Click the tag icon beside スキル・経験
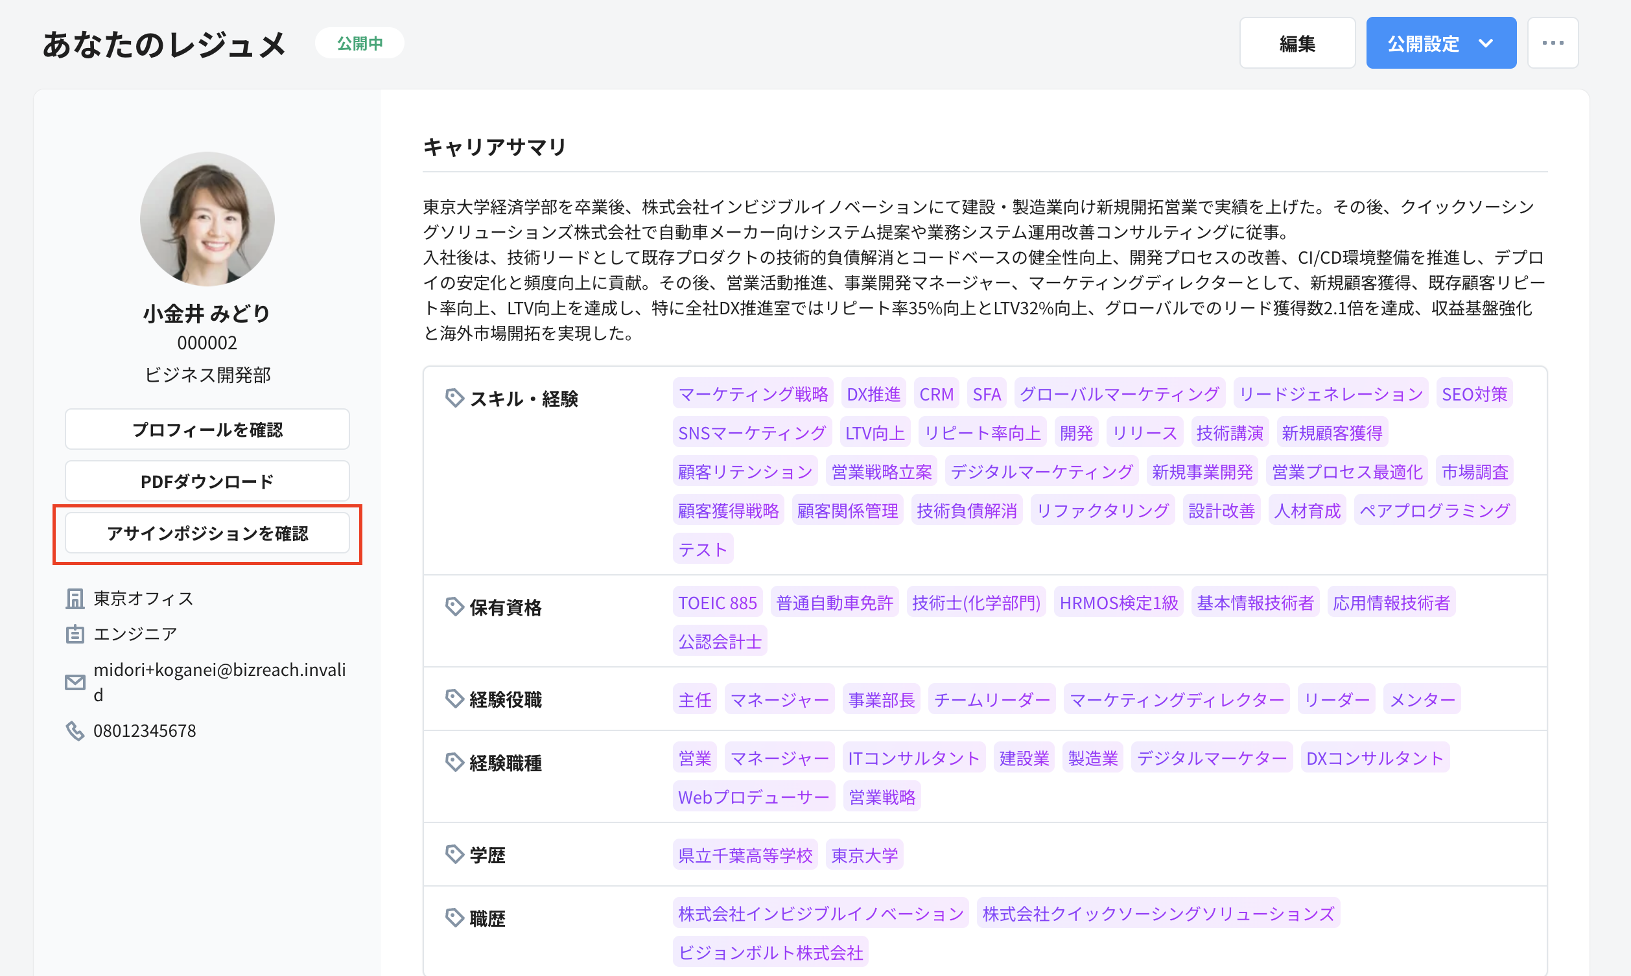Screen dimensions: 1631x976 tap(454, 398)
